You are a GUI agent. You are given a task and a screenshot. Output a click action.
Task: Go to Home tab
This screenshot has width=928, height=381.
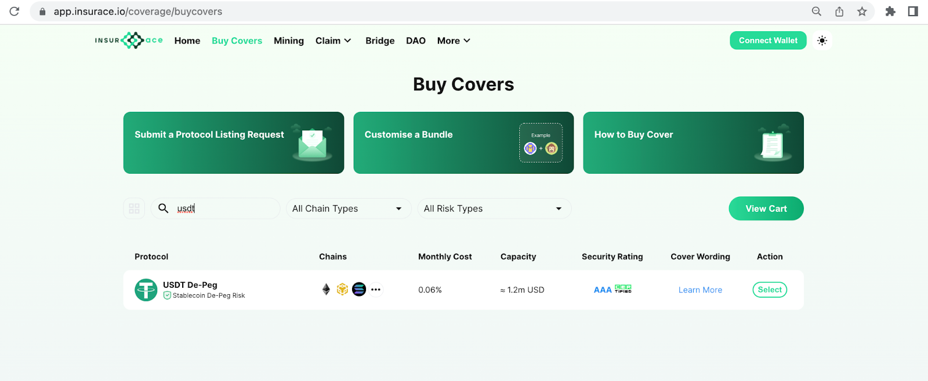(187, 41)
